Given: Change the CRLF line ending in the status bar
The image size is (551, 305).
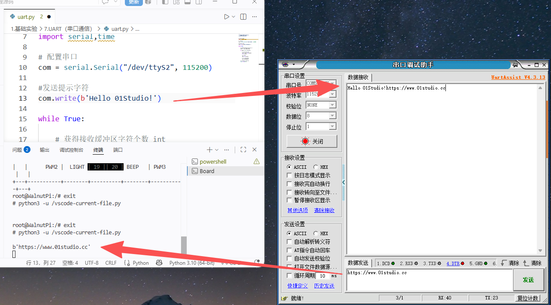Looking at the screenshot, I should (x=111, y=263).
